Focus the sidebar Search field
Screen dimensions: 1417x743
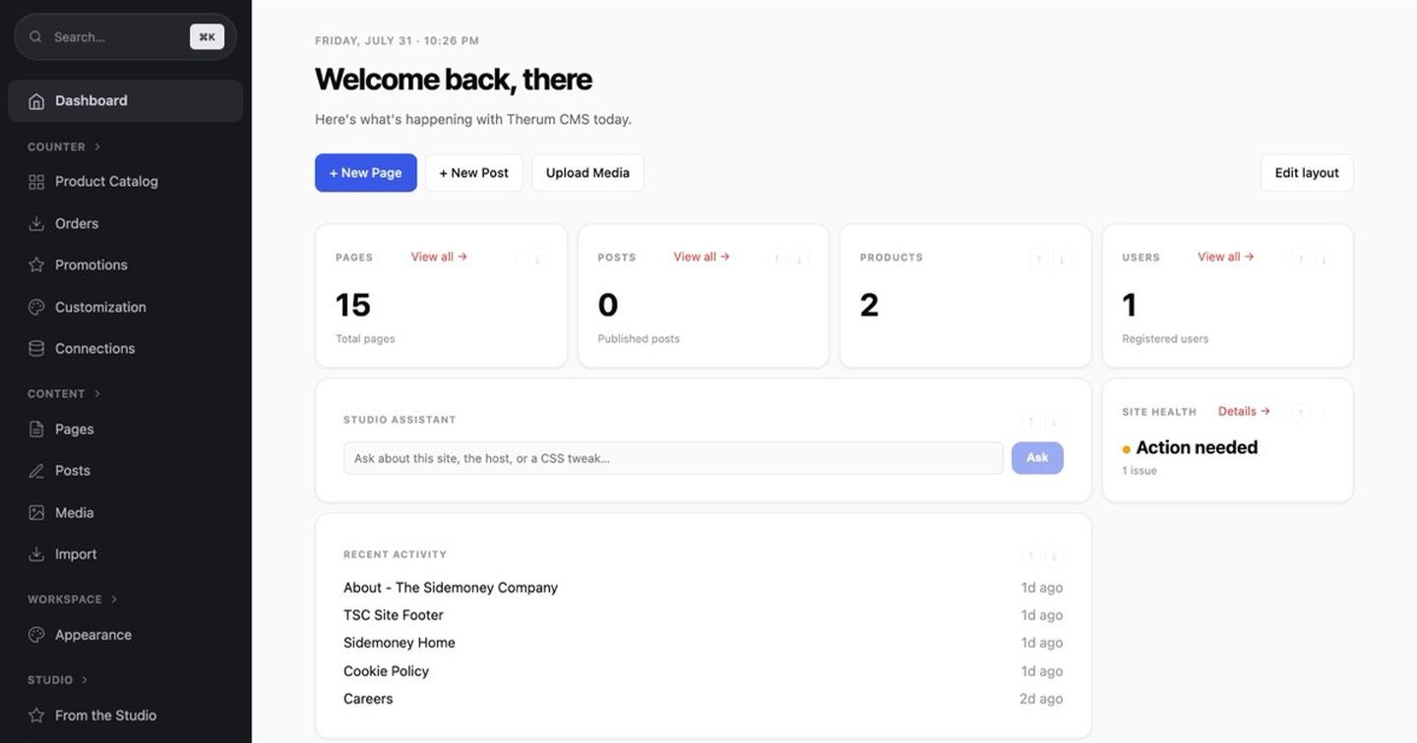126,37
